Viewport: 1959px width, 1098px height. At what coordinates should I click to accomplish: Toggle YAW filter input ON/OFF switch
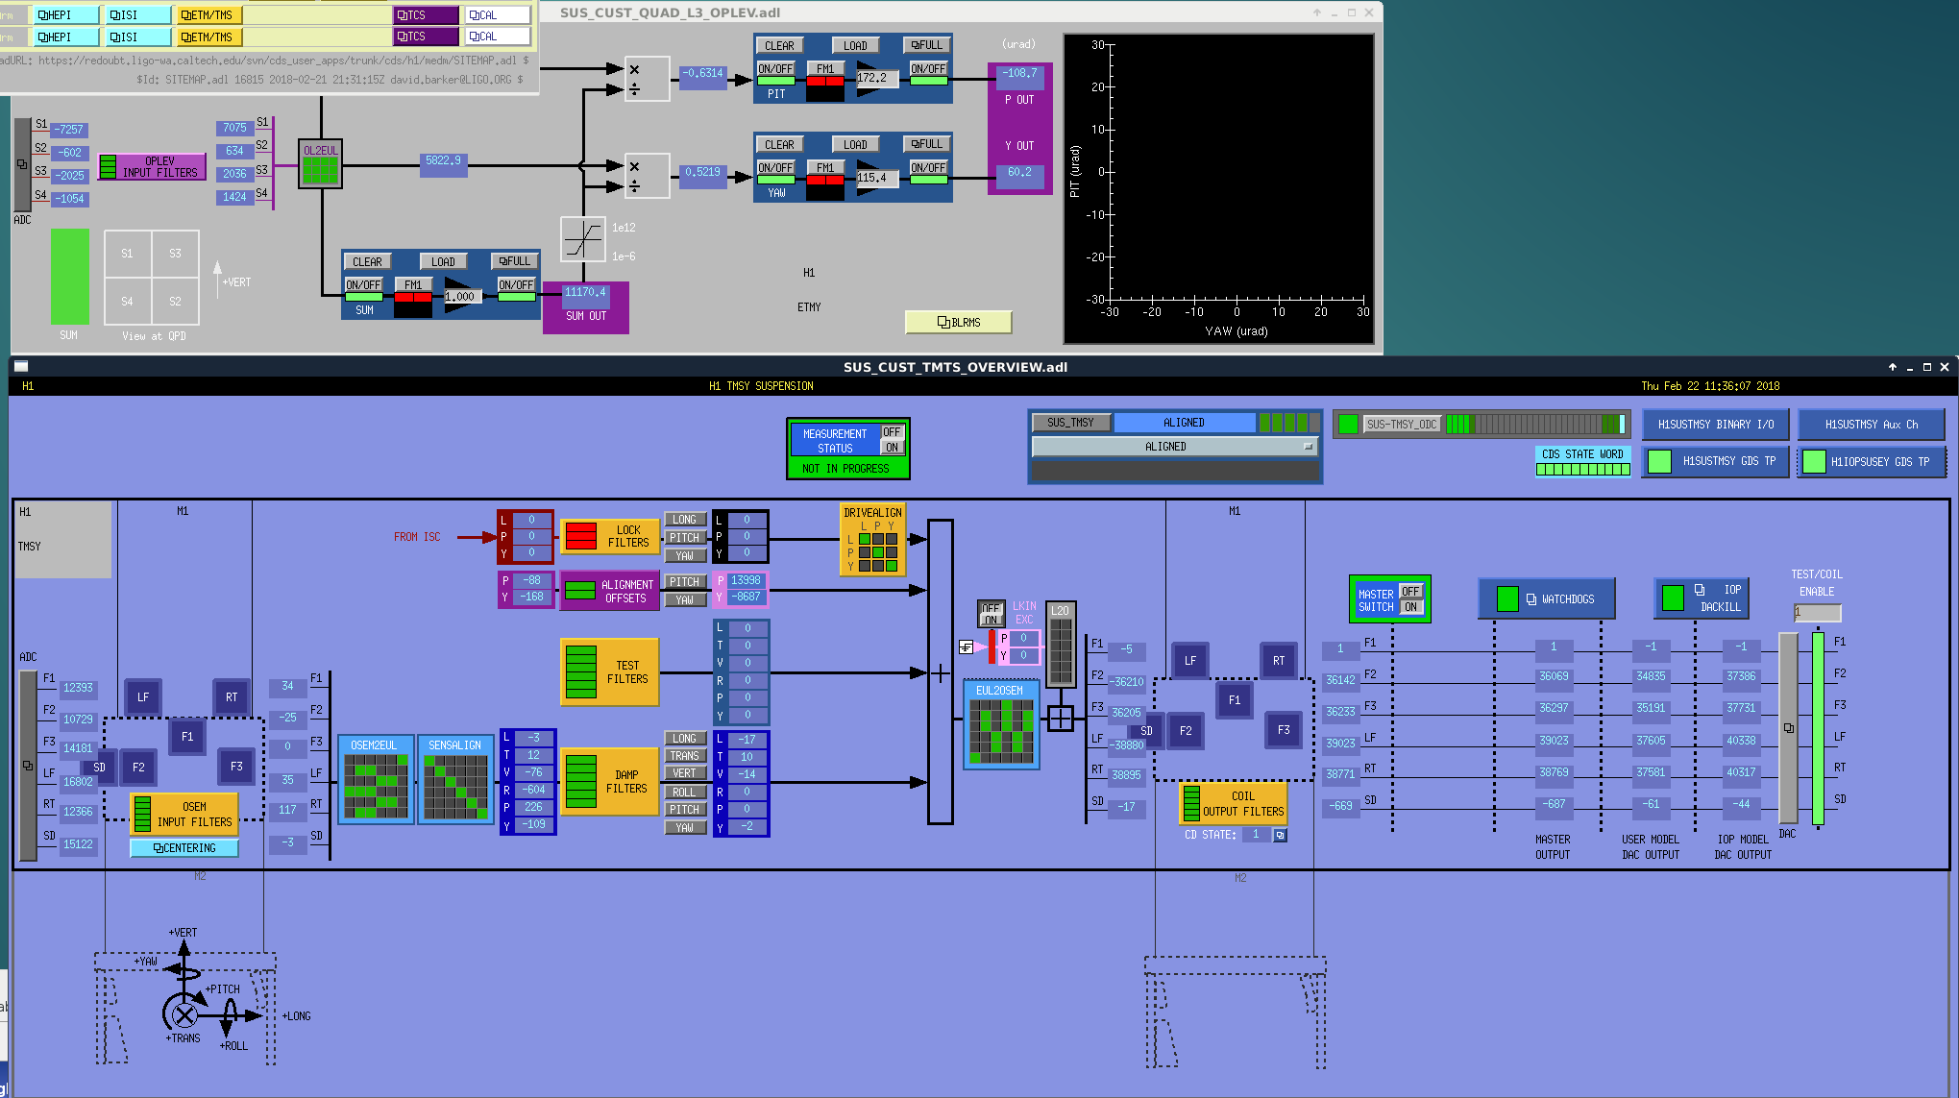coord(775,168)
